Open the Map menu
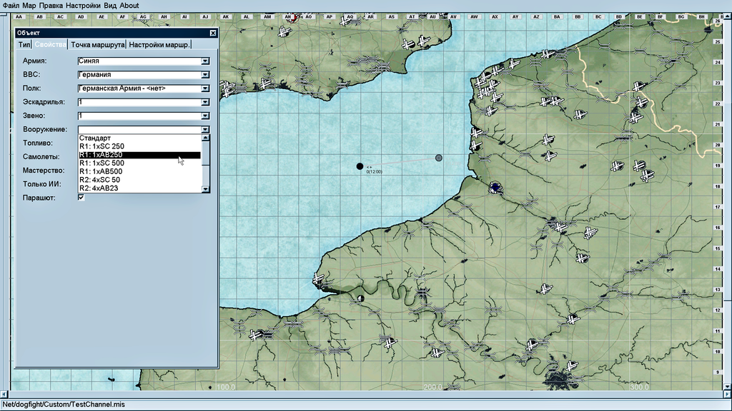The width and height of the screenshot is (732, 411). pyautogui.click(x=29, y=6)
